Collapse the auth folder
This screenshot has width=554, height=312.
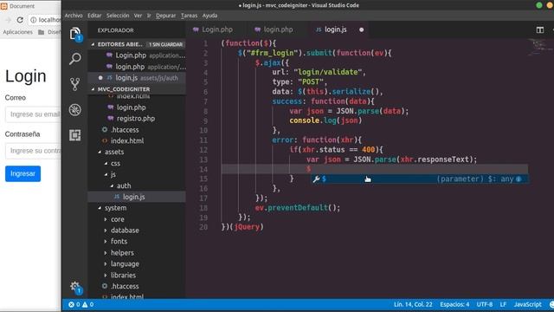pos(112,185)
